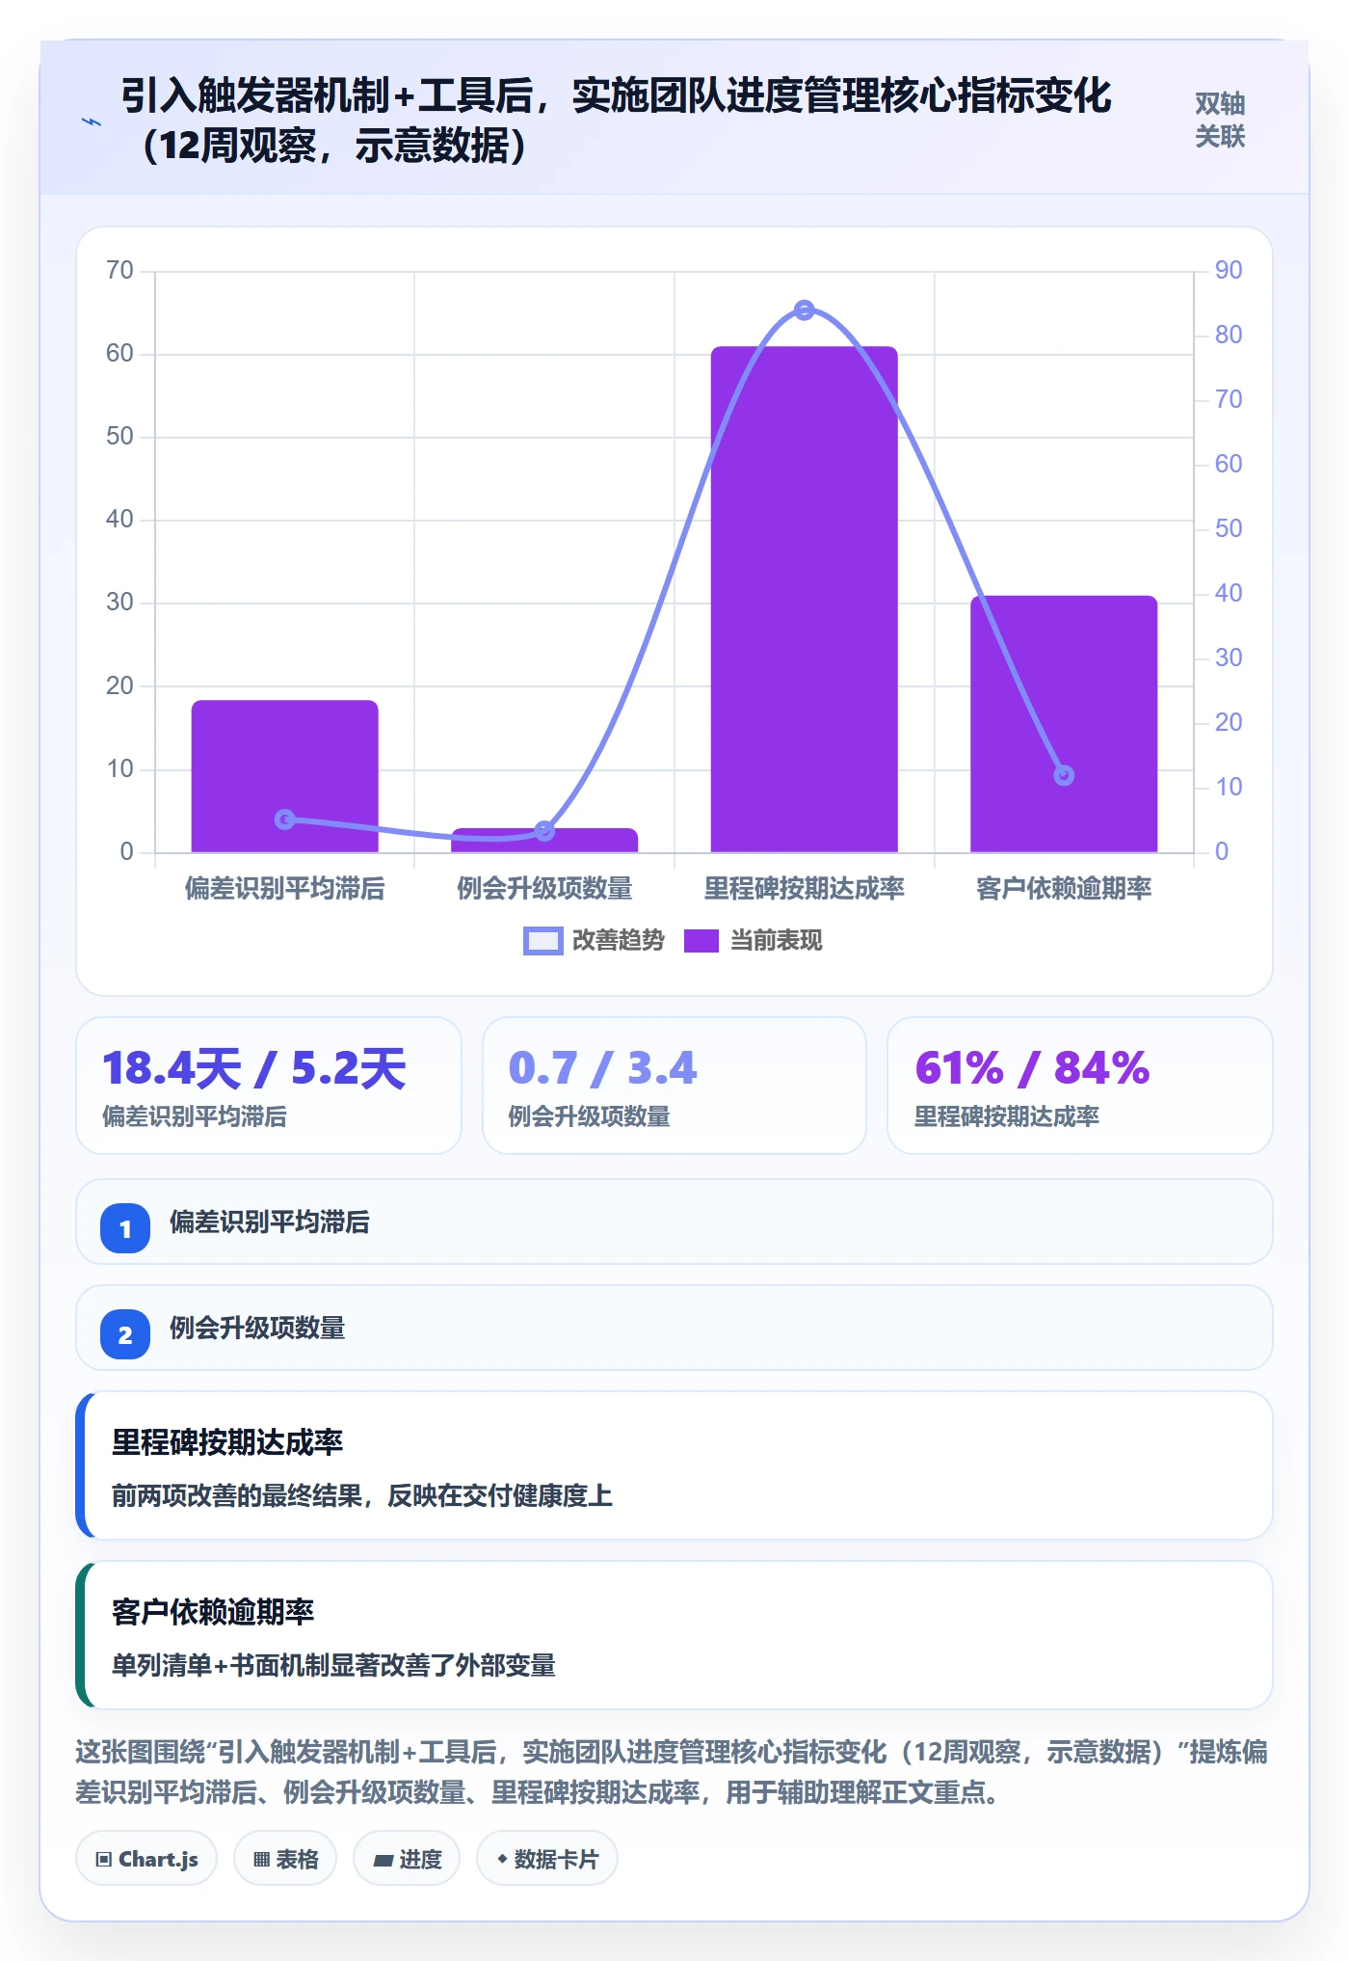Click the 例会升级项数量 x-axis label
1349x1961 pixels.
(x=544, y=888)
